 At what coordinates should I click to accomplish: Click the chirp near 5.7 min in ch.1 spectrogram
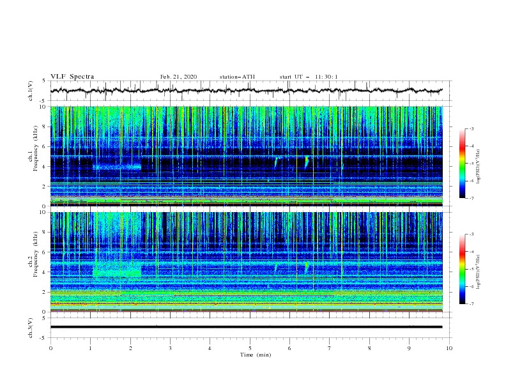click(277, 162)
